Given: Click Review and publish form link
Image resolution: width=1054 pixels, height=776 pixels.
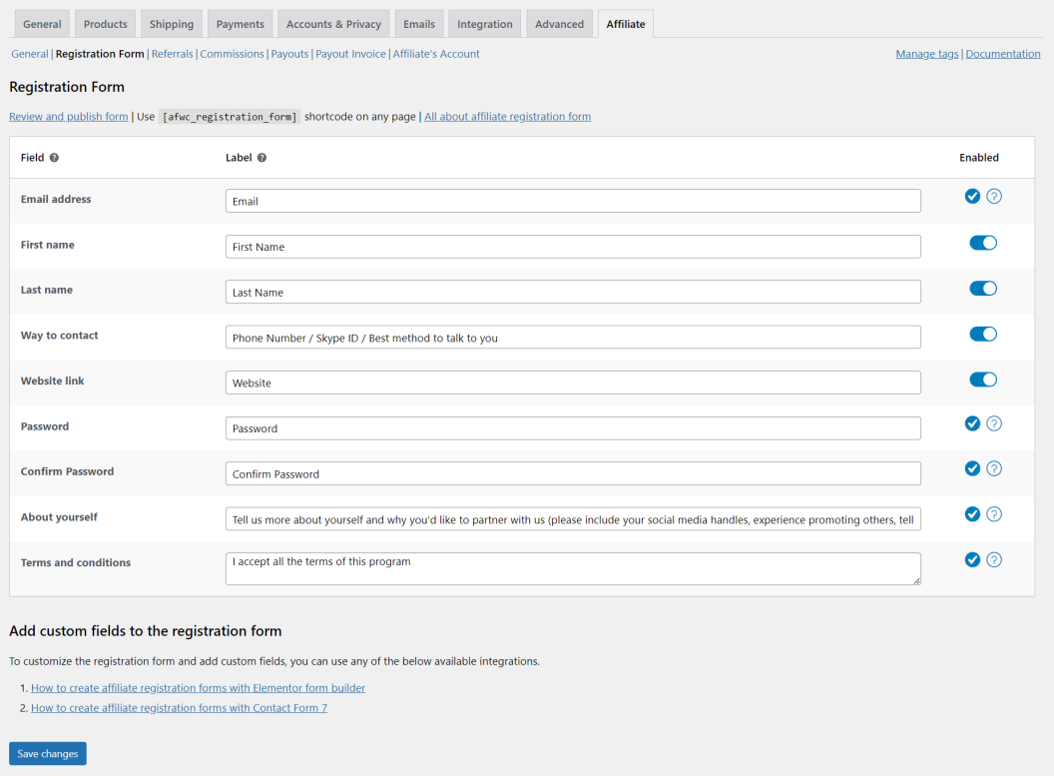Looking at the screenshot, I should [68, 116].
